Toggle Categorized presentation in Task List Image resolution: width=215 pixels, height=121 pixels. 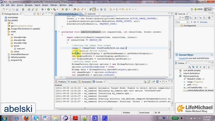click(187, 18)
